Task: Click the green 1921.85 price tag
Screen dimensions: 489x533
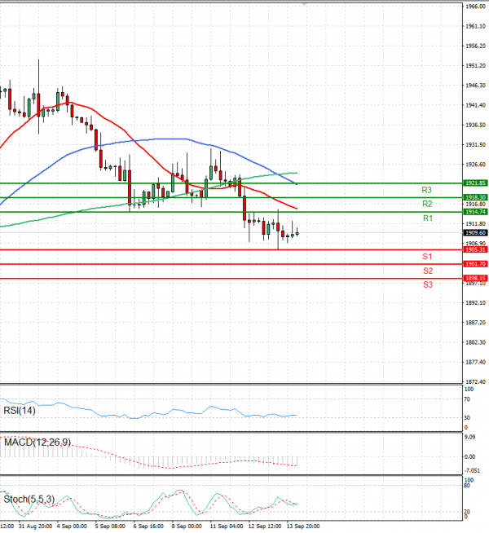Action: point(474,183)
